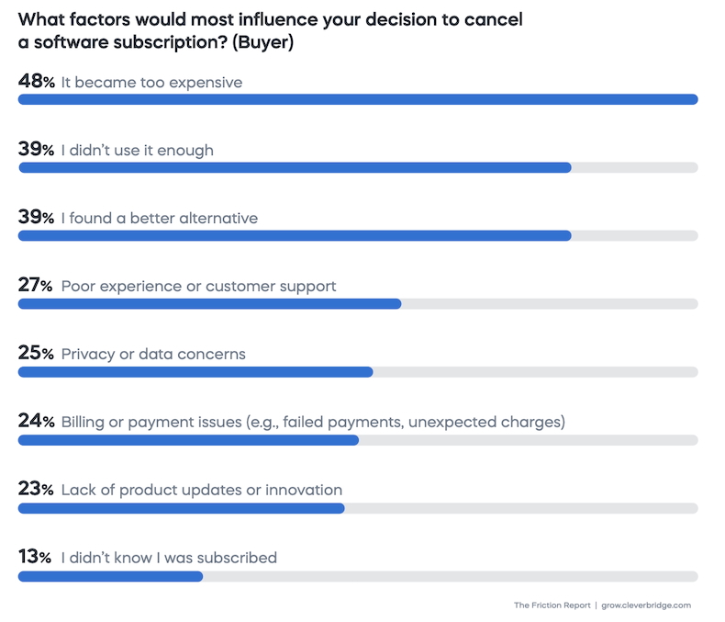Click the 13% blue bar
This screenshot has width=725, height=622.
[x=110, y=576]
